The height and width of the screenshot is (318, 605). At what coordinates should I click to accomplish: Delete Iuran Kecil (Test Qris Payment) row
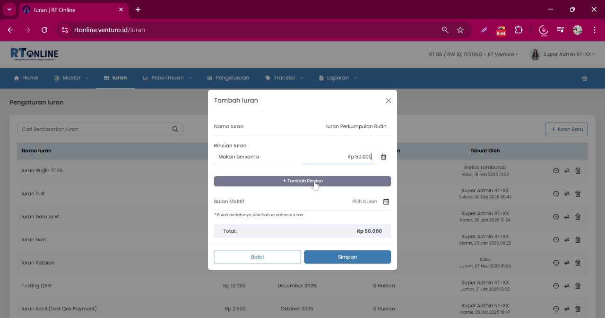(x=578, y=309)
